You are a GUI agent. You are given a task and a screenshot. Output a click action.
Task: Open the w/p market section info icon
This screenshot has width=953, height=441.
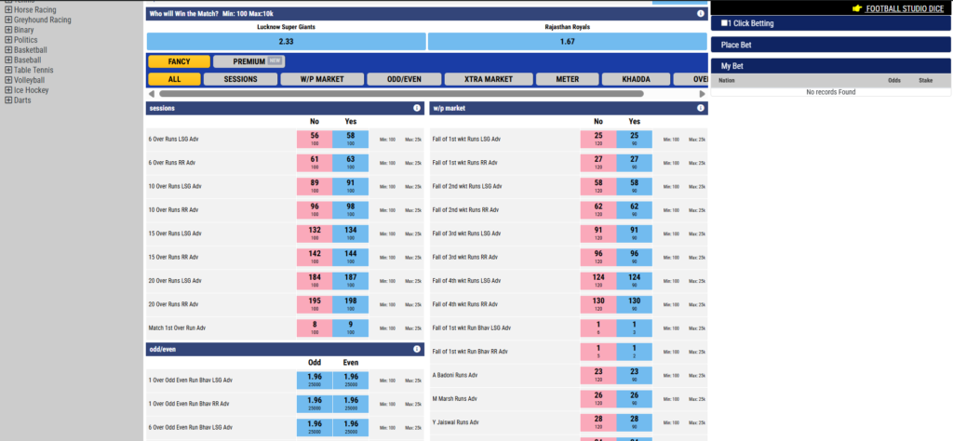click(700, 108)
